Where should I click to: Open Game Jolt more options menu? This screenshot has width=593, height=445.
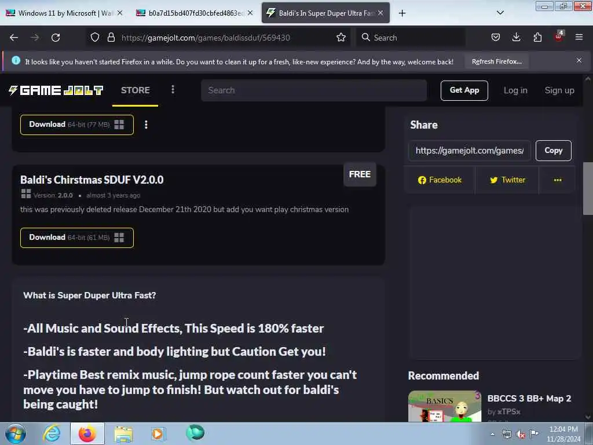[x=173, y=90]
